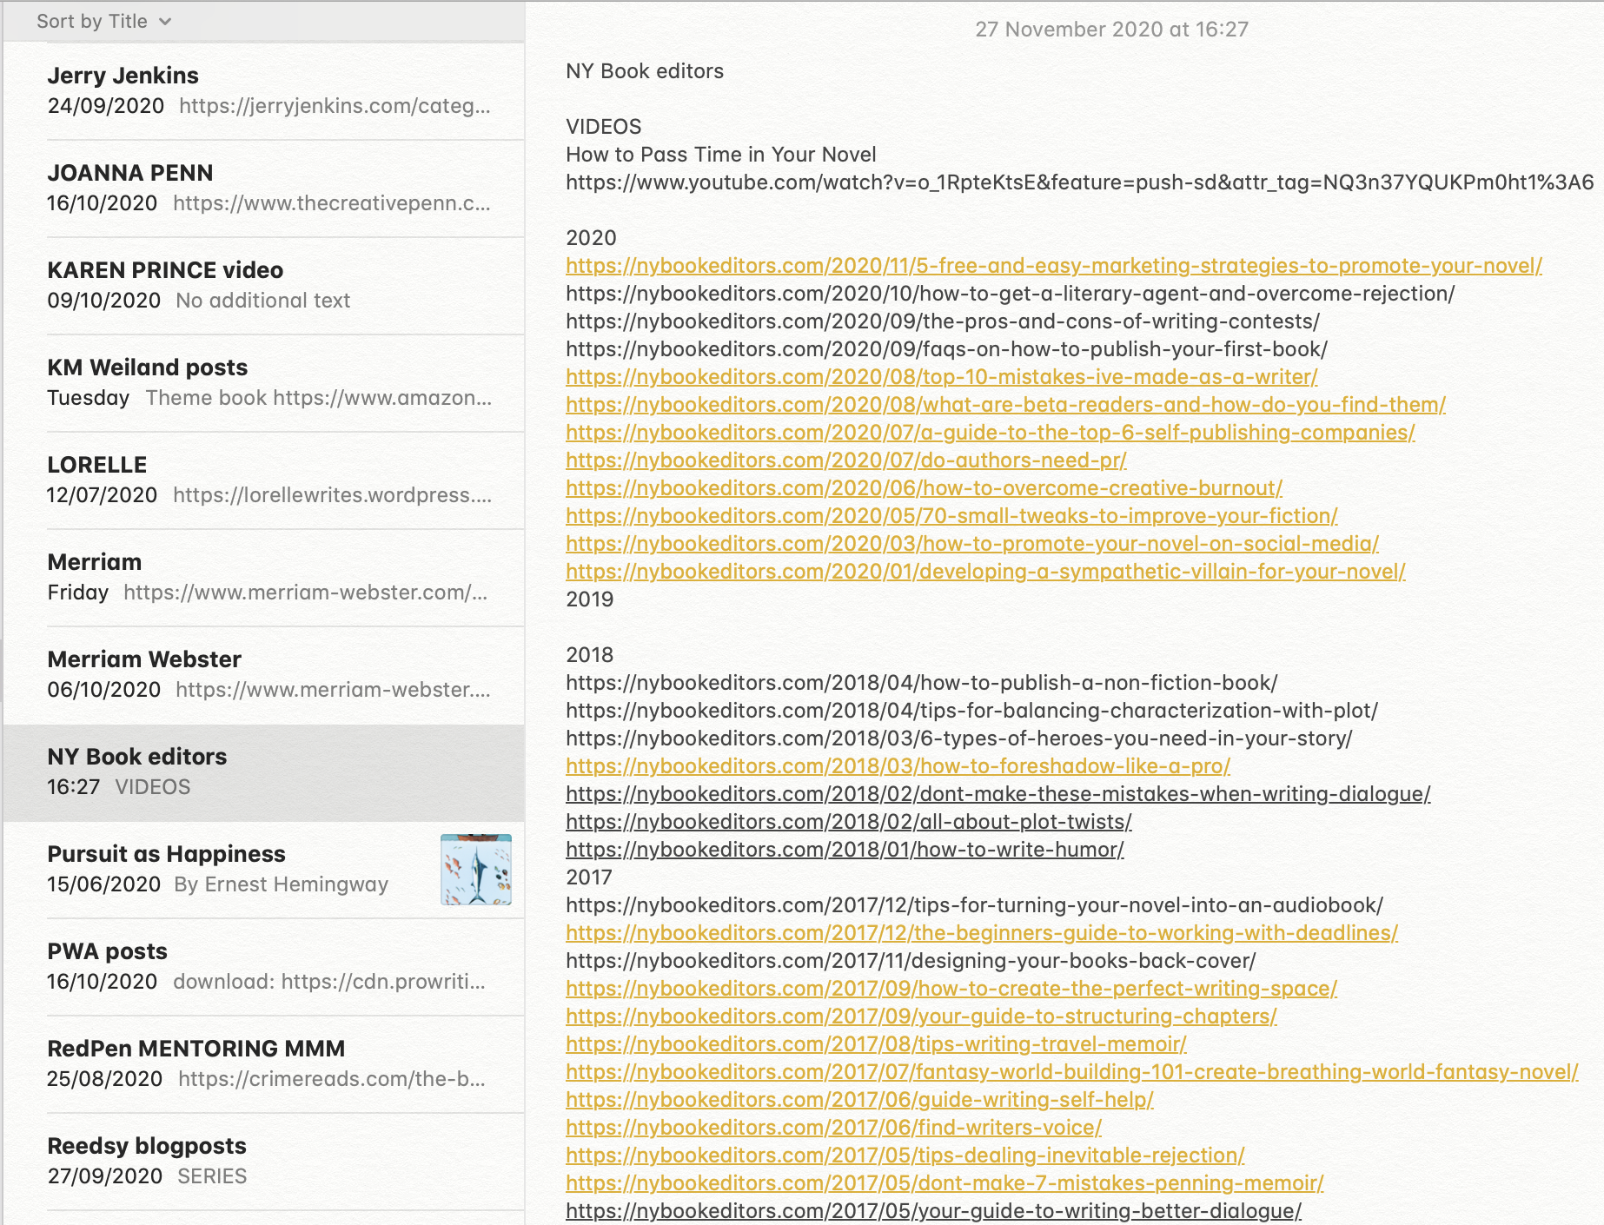Select the PWA posts note

264,967
